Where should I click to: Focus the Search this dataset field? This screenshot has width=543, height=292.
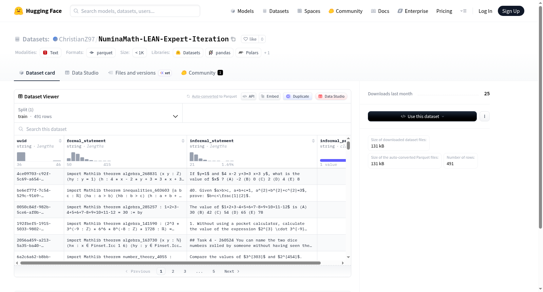coord(183,129)
